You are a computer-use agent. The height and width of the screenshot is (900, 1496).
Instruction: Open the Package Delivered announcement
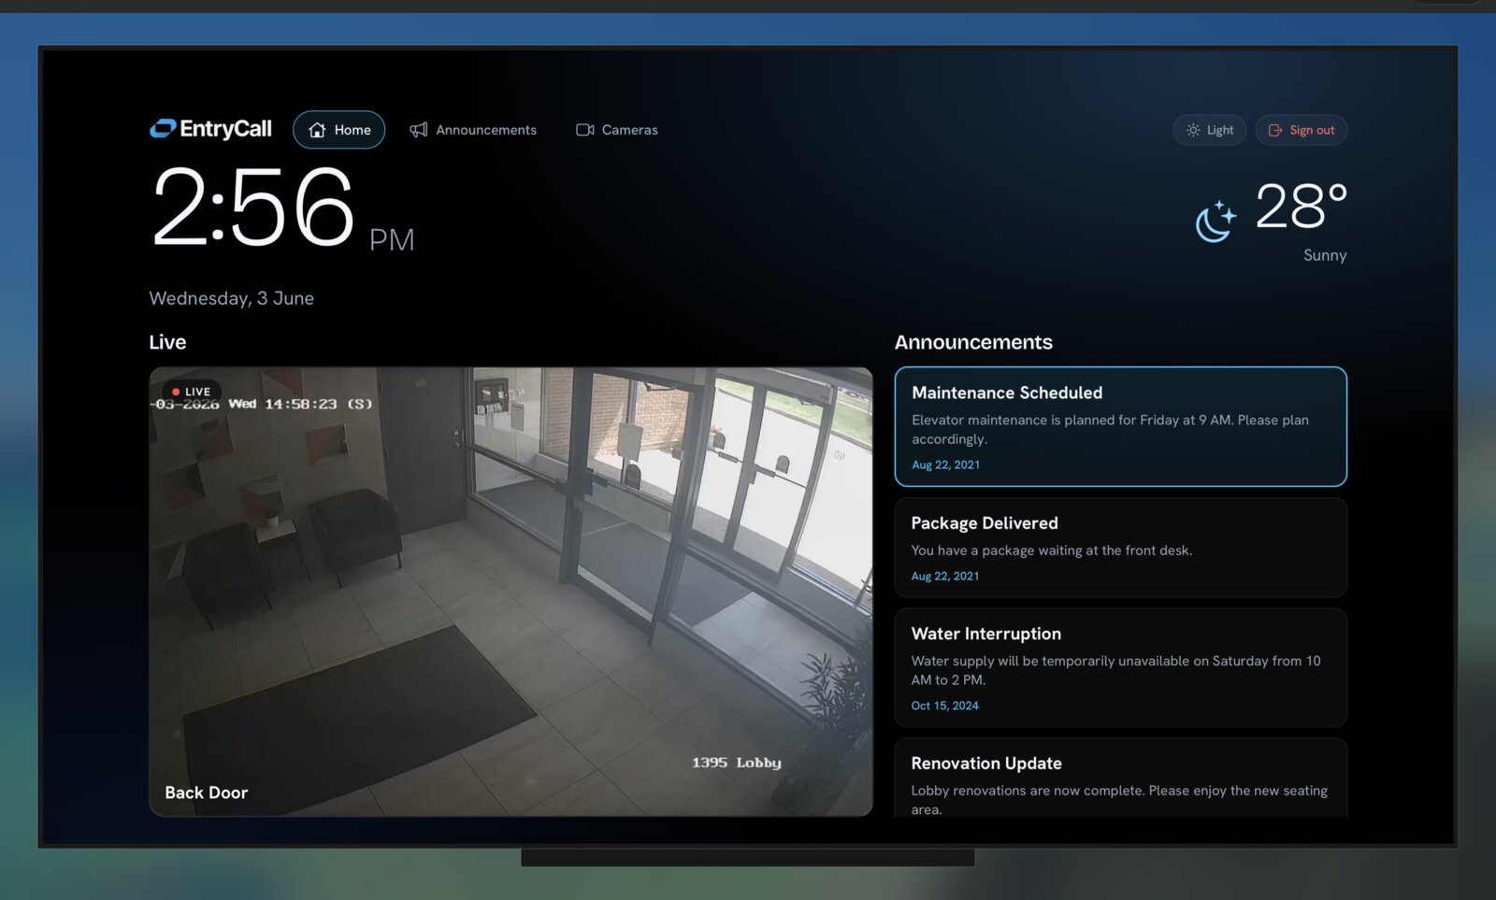point(1120,548)
